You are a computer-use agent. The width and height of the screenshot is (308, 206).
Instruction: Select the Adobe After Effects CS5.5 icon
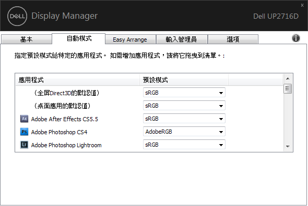click(24, 119)
